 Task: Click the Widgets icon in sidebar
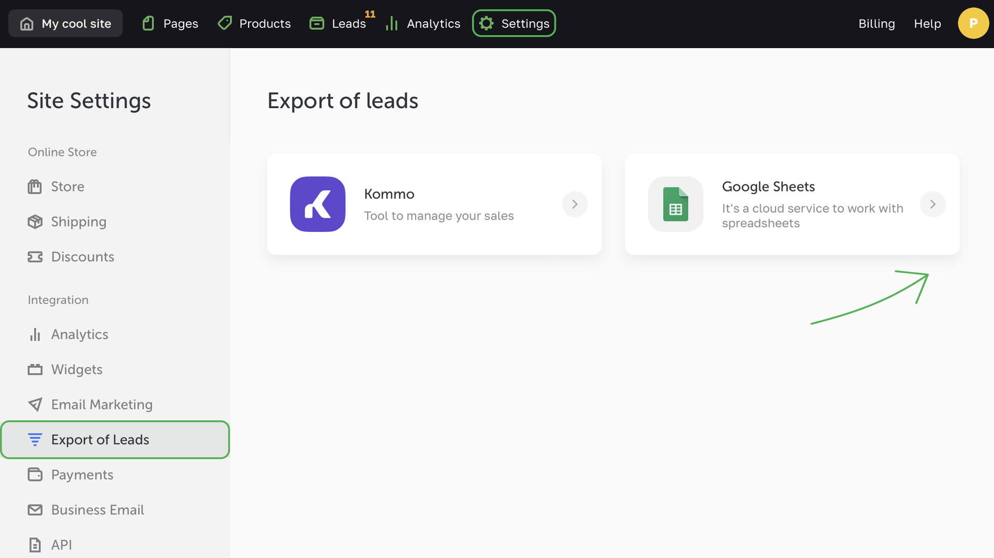coord(35,370)
